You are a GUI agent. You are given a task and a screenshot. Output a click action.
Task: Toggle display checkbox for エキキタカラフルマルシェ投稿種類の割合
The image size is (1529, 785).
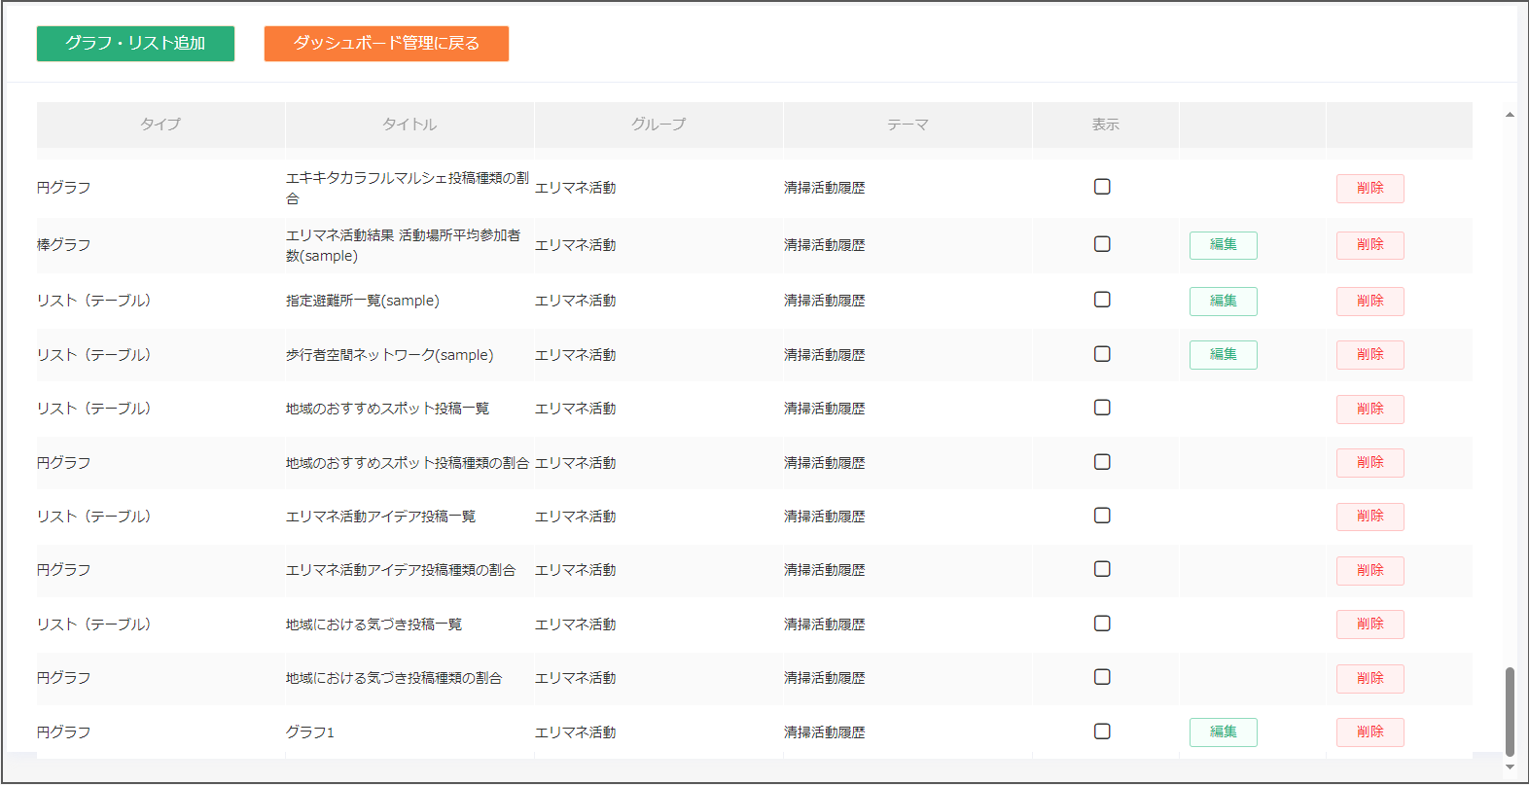[x=1102, y=187]
